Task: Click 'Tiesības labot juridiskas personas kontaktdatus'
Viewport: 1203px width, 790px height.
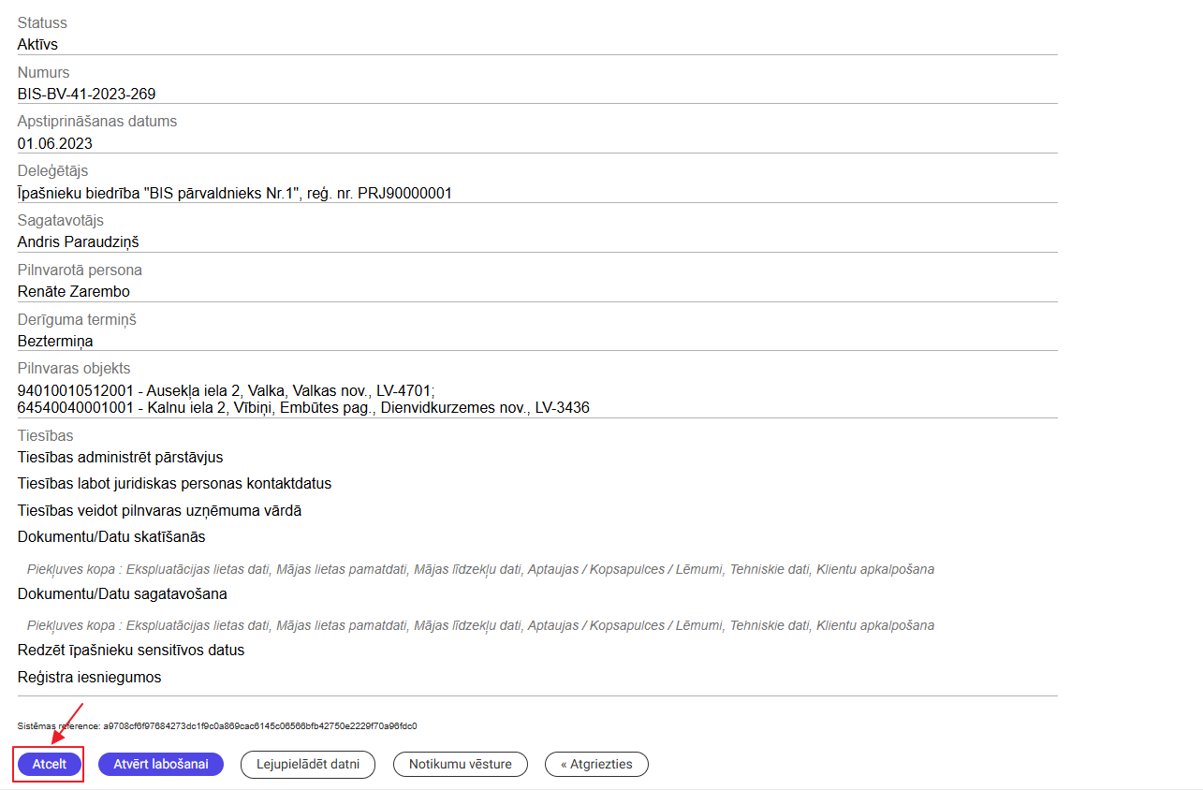Action: click(174, 483)
